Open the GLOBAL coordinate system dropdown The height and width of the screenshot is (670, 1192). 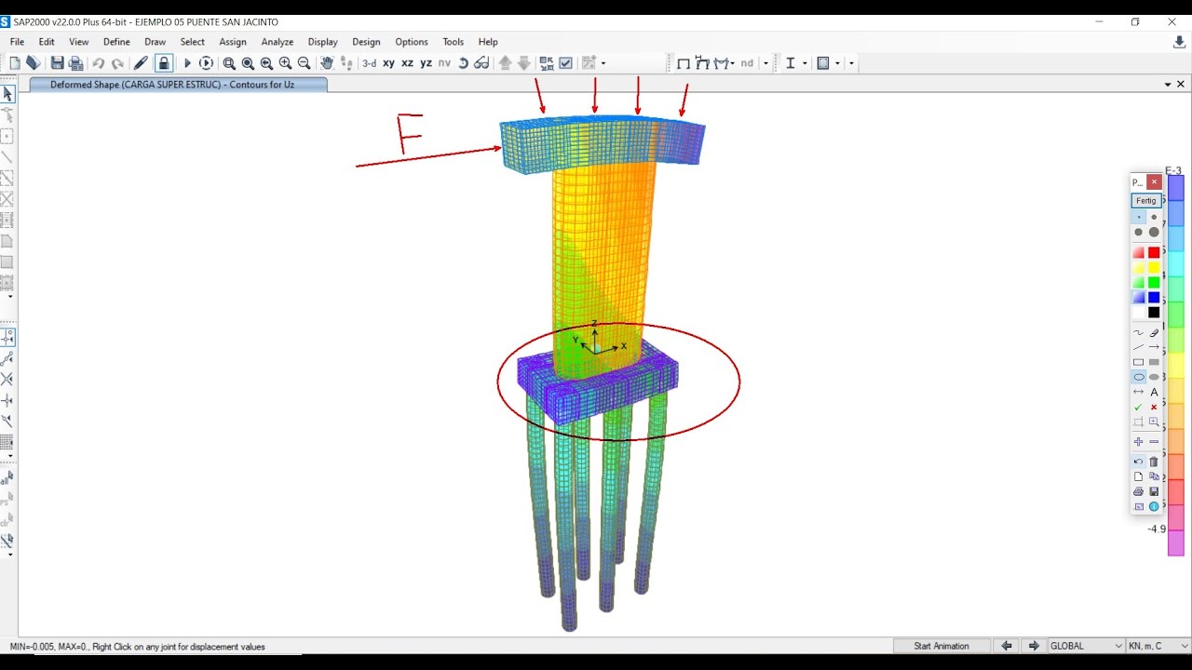[x=1086, y=646]
